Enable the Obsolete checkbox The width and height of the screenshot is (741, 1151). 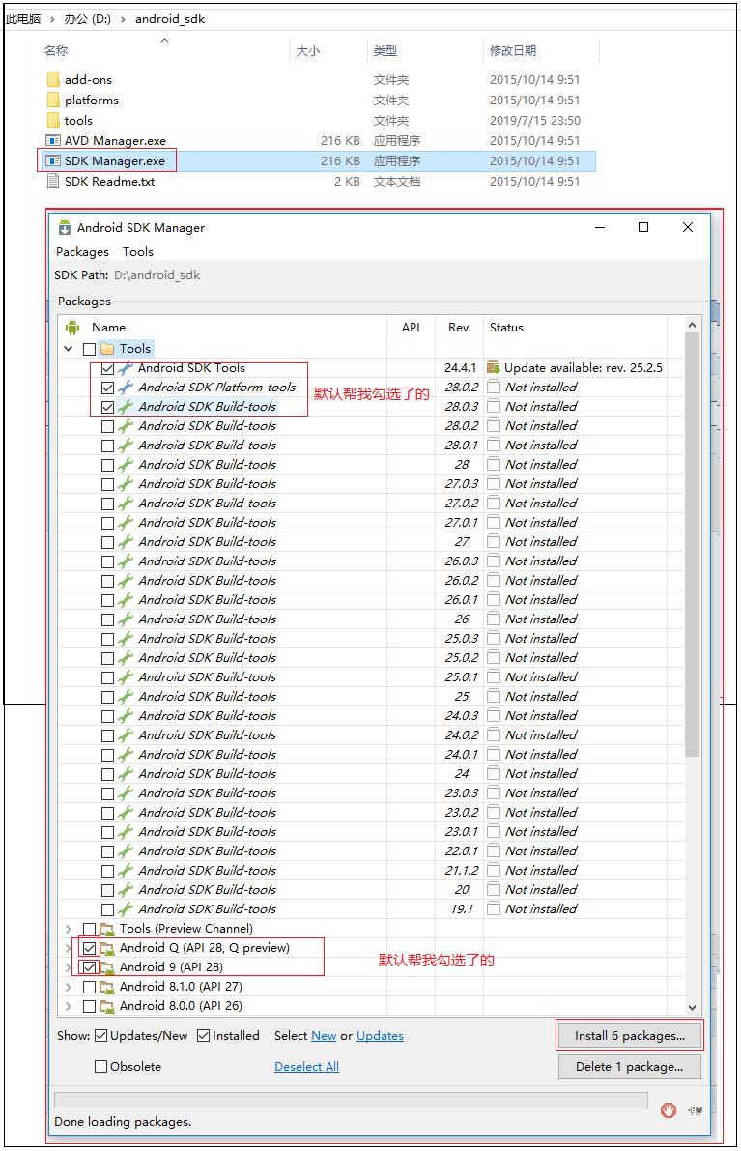click(101, 1067)
